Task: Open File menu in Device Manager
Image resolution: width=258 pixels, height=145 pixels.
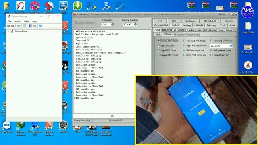Action: pyautogui.click(x=10, y=21)
